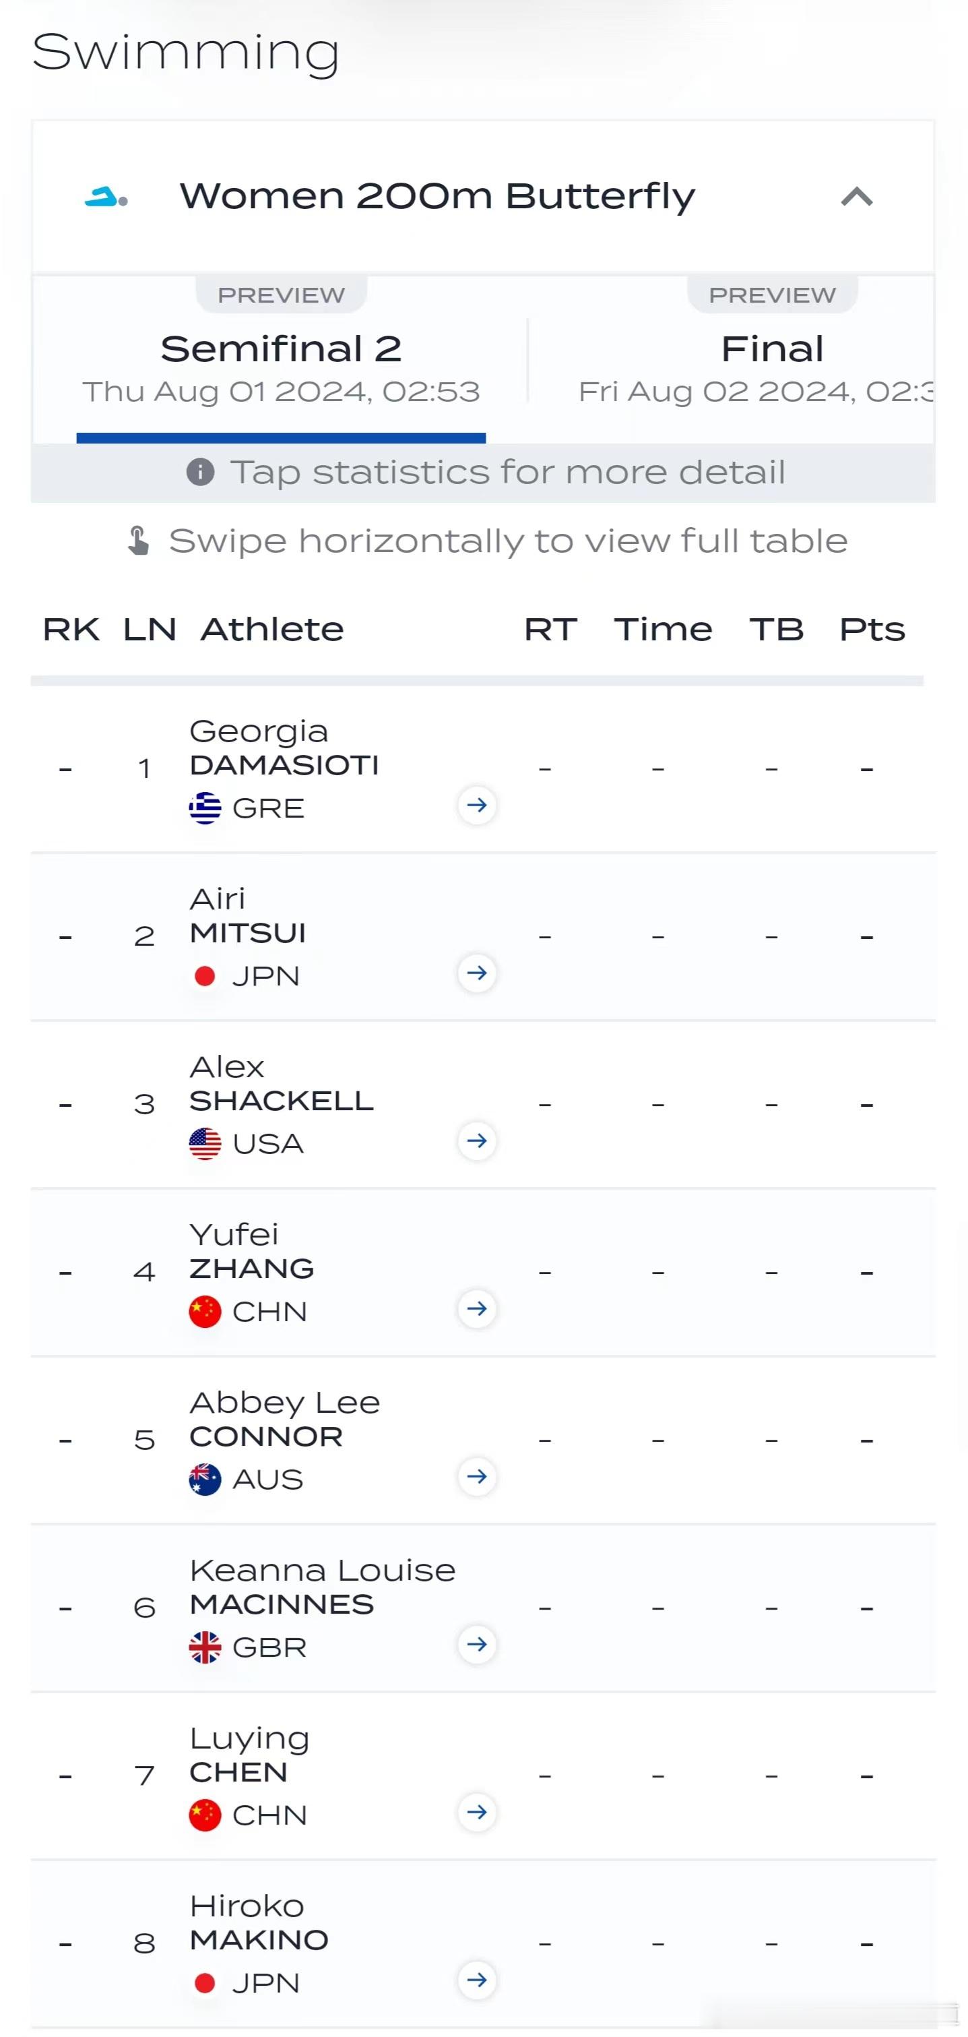Click the Athlete column header
968x2037 pixels.
tap(272, 630)
